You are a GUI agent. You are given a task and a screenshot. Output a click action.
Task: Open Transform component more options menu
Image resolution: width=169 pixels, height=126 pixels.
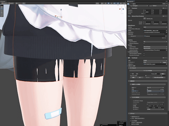167,8
